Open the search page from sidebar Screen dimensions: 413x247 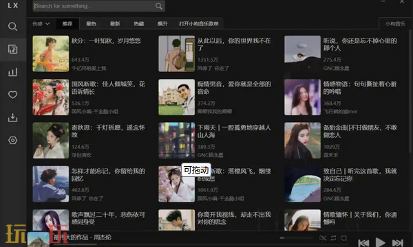[x=12, y=27]
